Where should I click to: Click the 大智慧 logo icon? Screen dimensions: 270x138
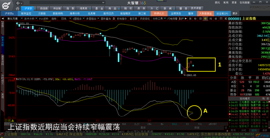point(6,5)
